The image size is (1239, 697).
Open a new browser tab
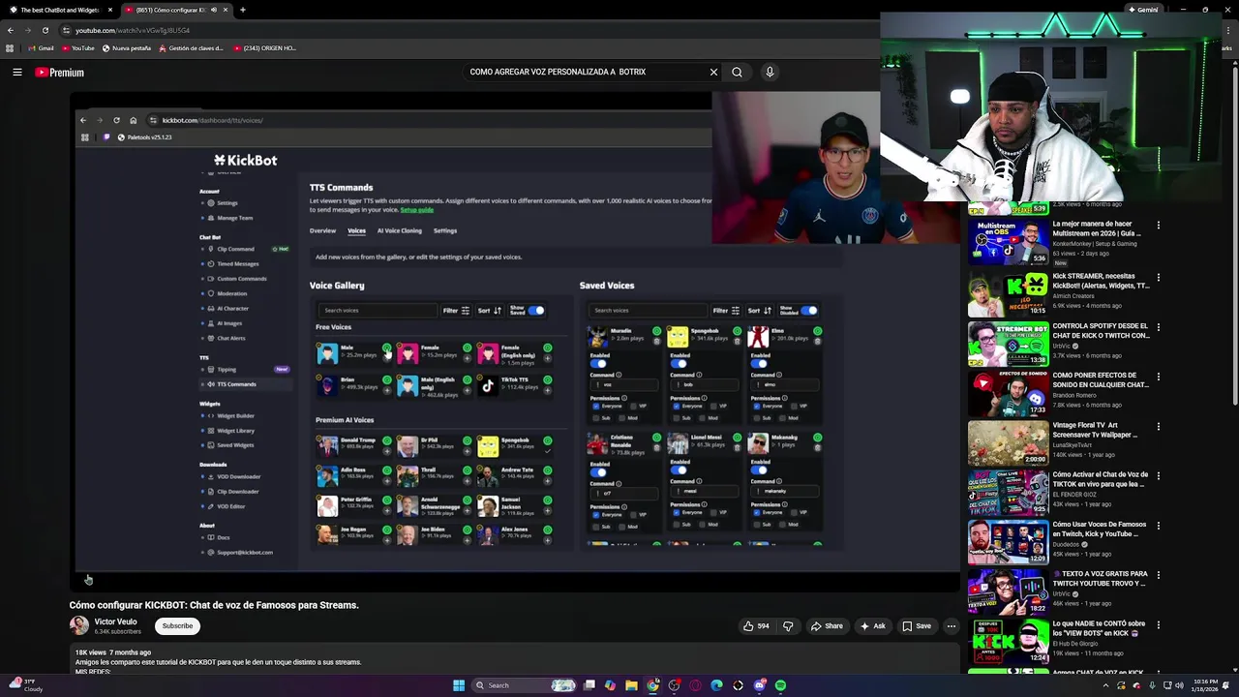(x=242, y=10)
